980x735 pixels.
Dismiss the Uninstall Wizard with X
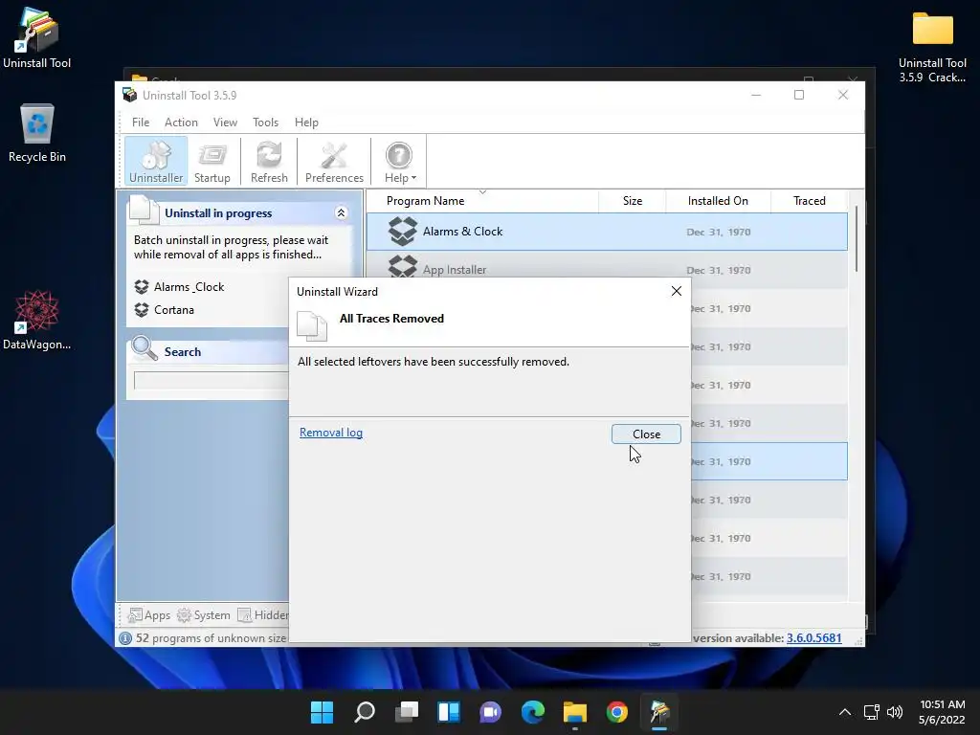tap(677, 291)
